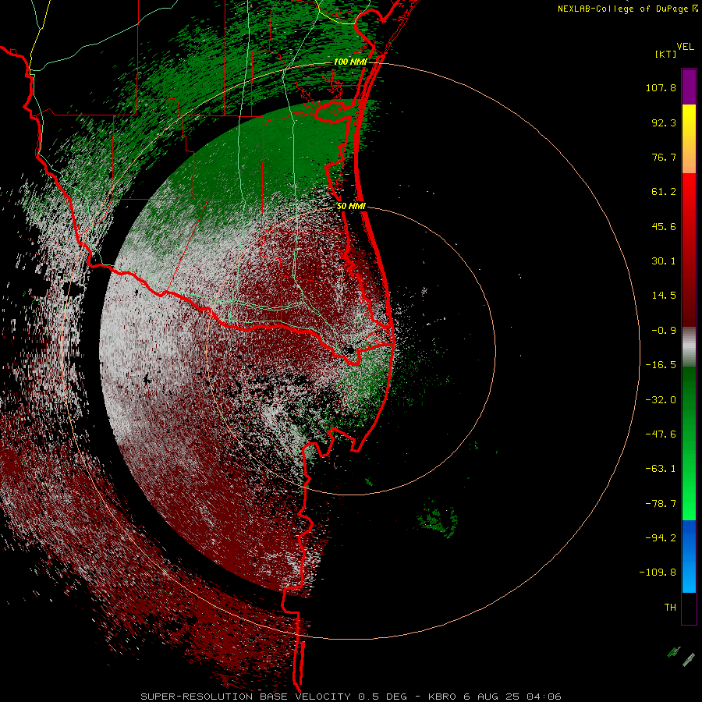Click the TH legend label
Image resolution: width=702 pixels, height=702 pixels.
[x=670, y=608]
